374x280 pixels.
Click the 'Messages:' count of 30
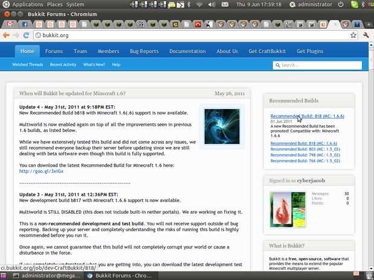pos(346,193)
